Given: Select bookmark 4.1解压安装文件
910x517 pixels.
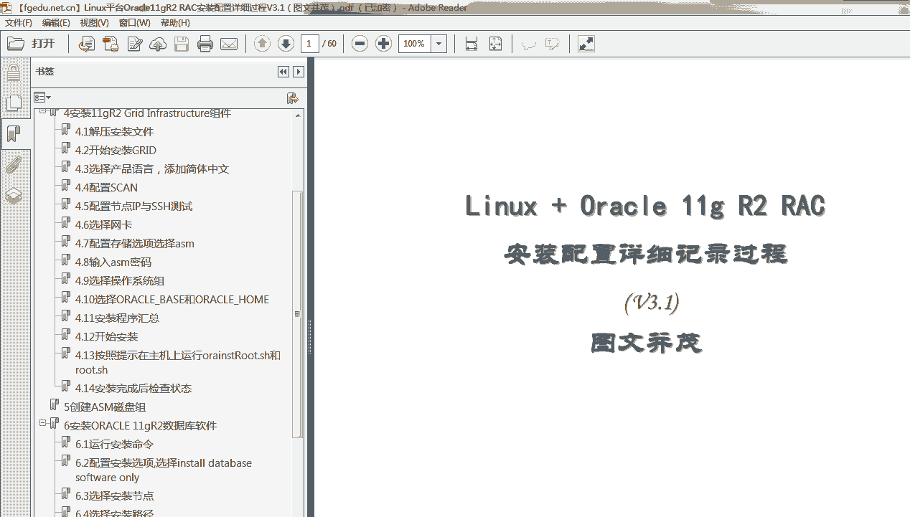Looking at the screenshot, I should click(114, 132).
